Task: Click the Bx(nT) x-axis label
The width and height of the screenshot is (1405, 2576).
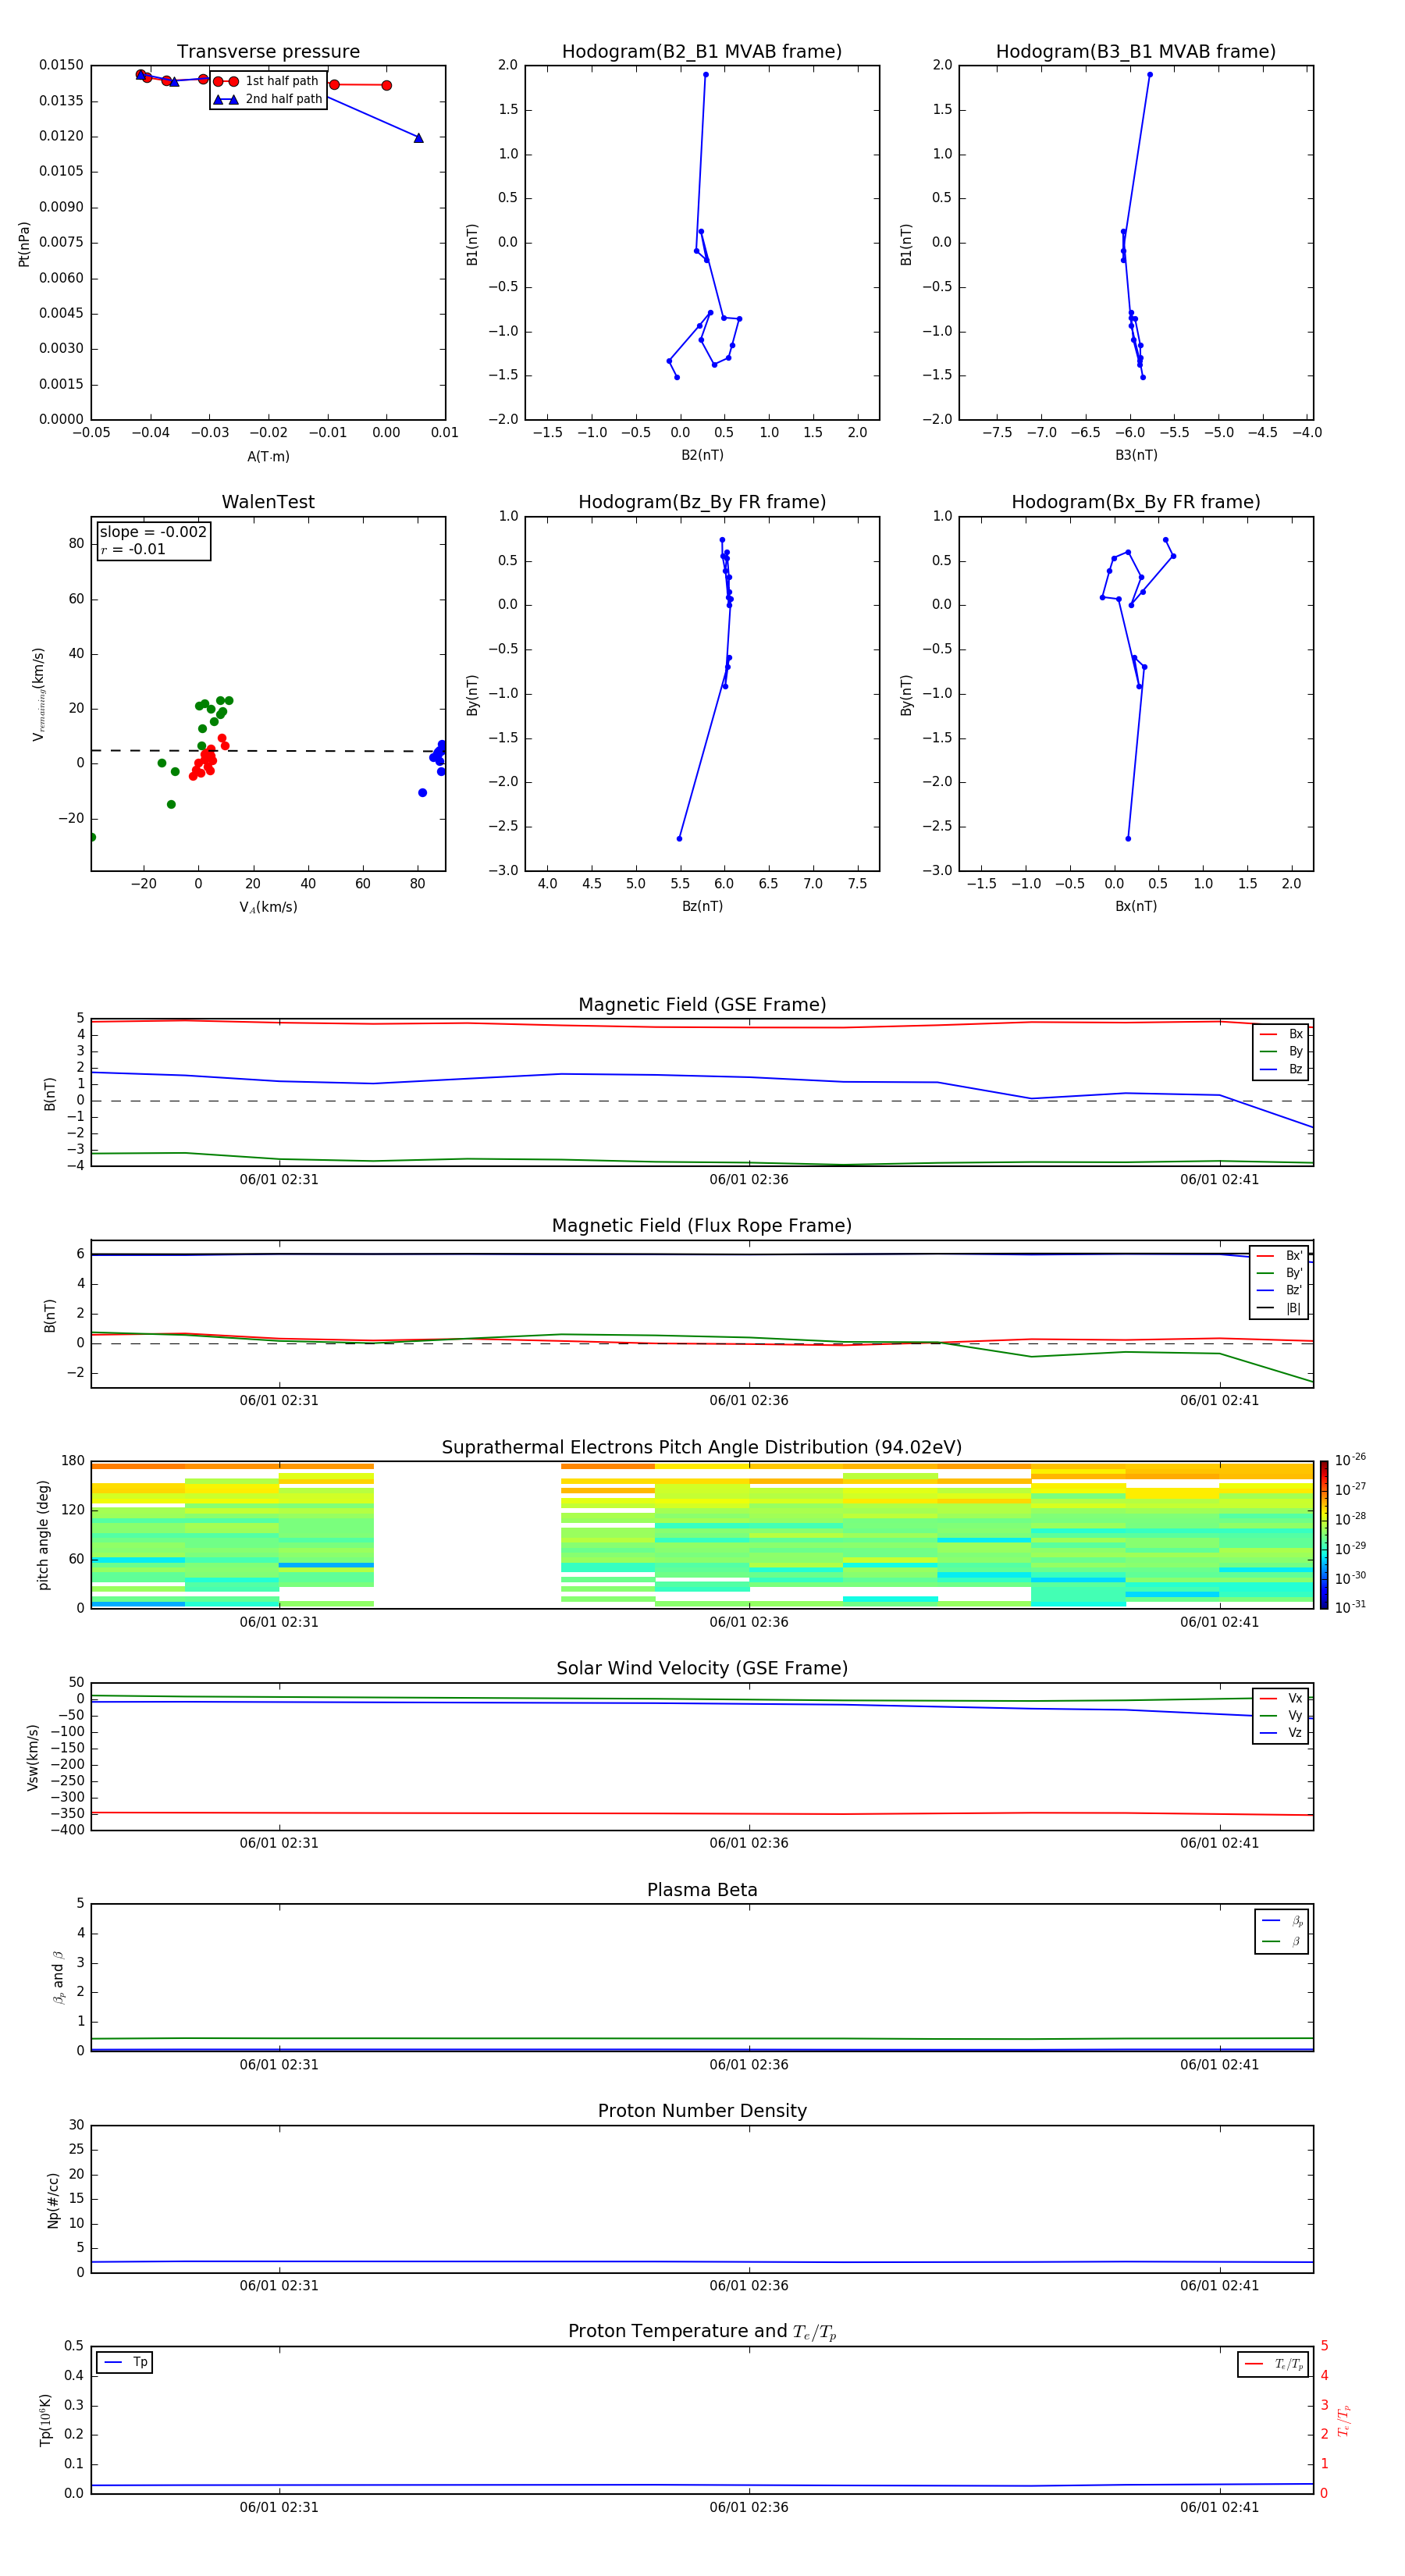Action: pos(1136,906)
